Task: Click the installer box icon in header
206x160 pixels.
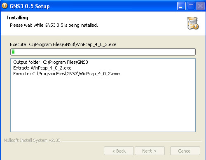Action: pyautogui.click(x=193, y=23)
